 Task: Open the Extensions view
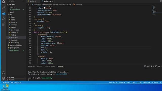pos(3,24)
